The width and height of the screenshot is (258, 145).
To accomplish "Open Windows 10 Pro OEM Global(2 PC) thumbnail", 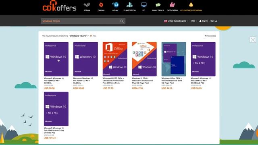I will coord(203,59).
